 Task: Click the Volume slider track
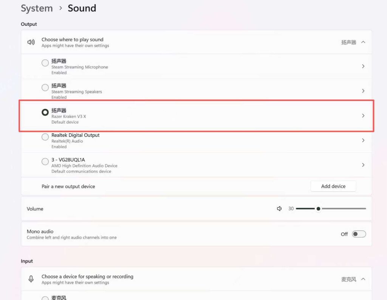[342, 209]
